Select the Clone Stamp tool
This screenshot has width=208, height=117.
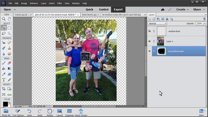pos(9,48)
